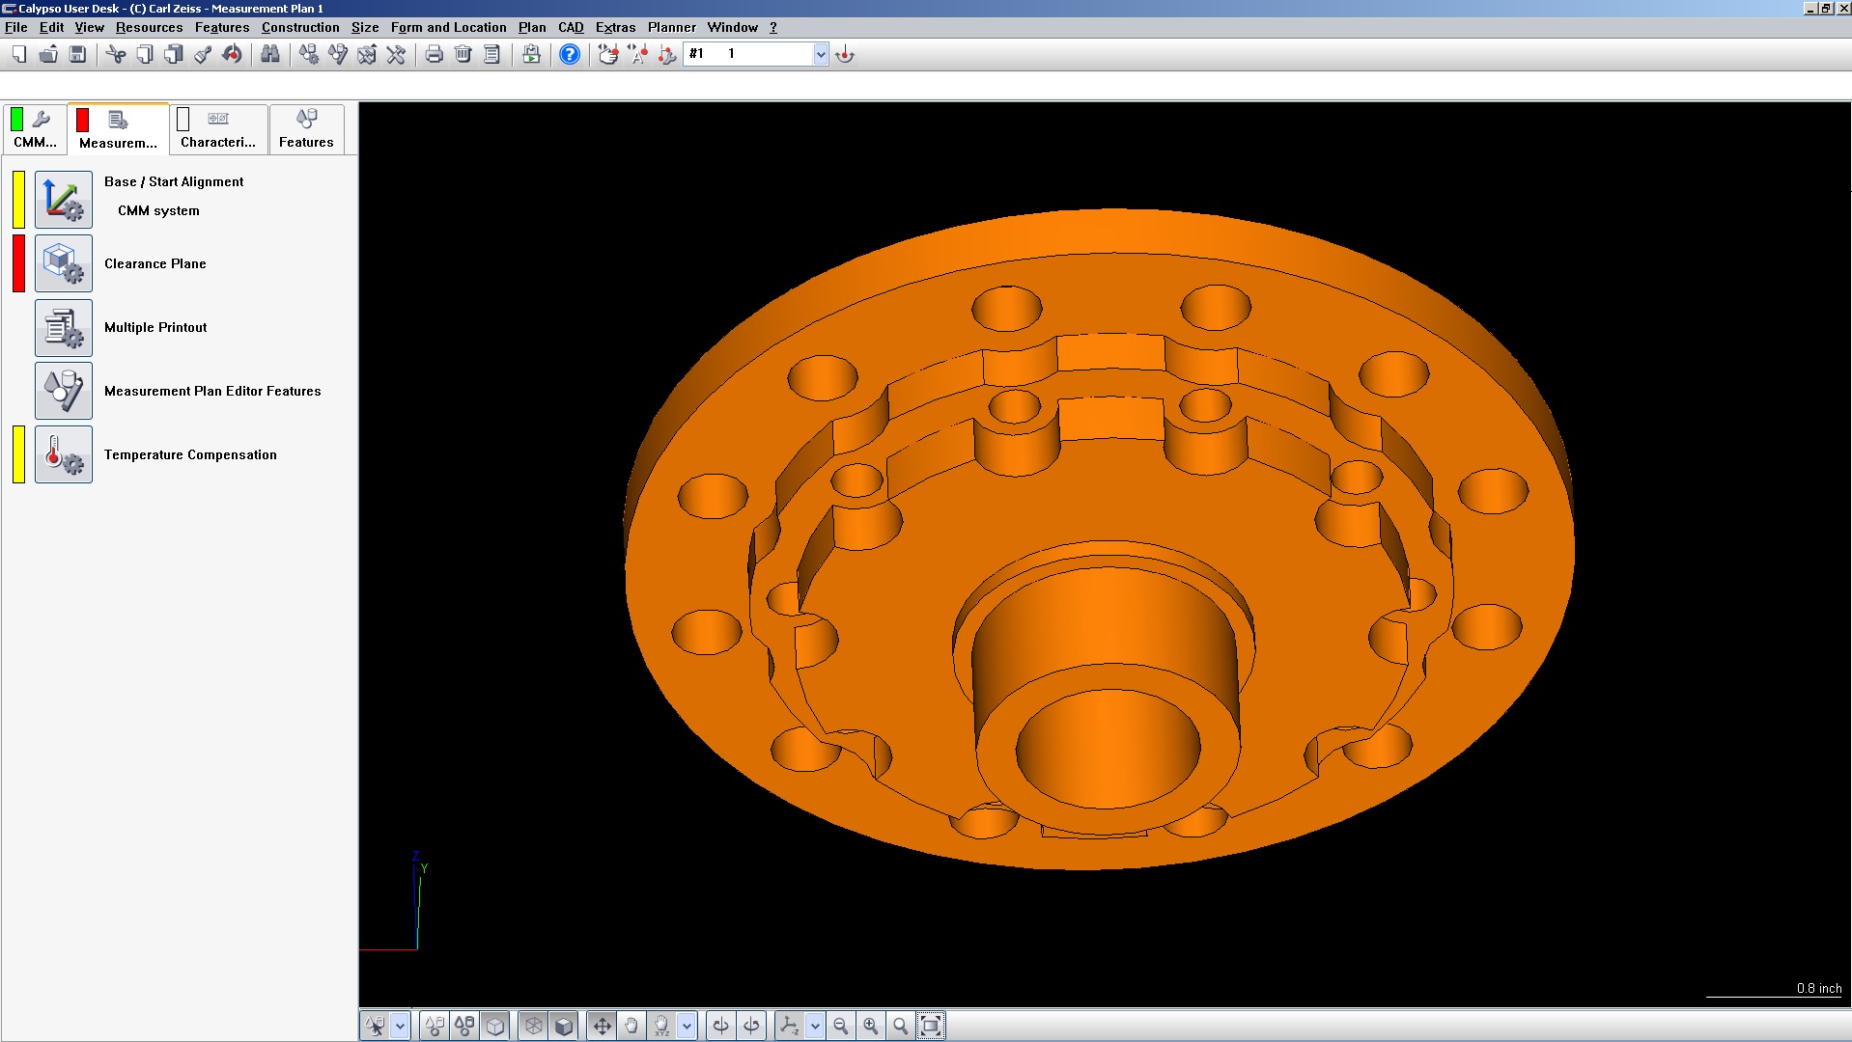
Task: Expand the XYZ hand tool dropdown arrow
Action: 687,1026
